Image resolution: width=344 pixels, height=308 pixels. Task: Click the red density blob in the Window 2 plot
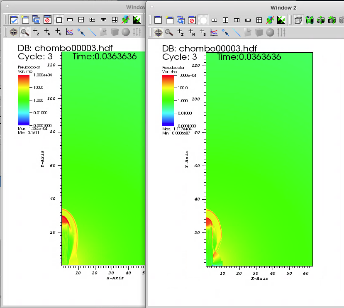209,222
